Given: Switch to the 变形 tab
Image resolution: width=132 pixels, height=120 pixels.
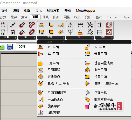Looking at the screenshot, I should coord(88,17).
